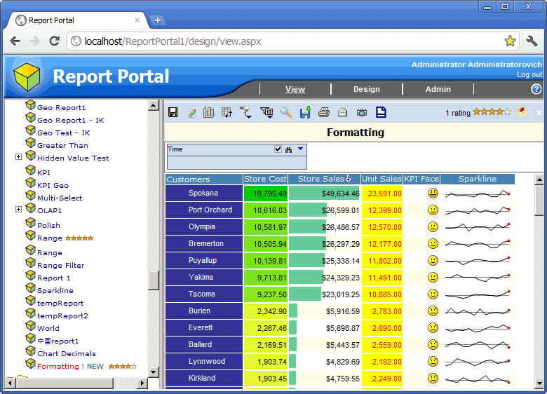Switch to the Design tab
Viewport: 547px width, 394px height.
(x=366, y=89)
